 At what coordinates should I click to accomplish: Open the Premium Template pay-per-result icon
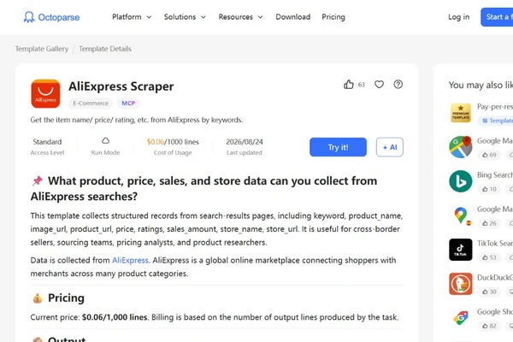click(x=461, y=113)
